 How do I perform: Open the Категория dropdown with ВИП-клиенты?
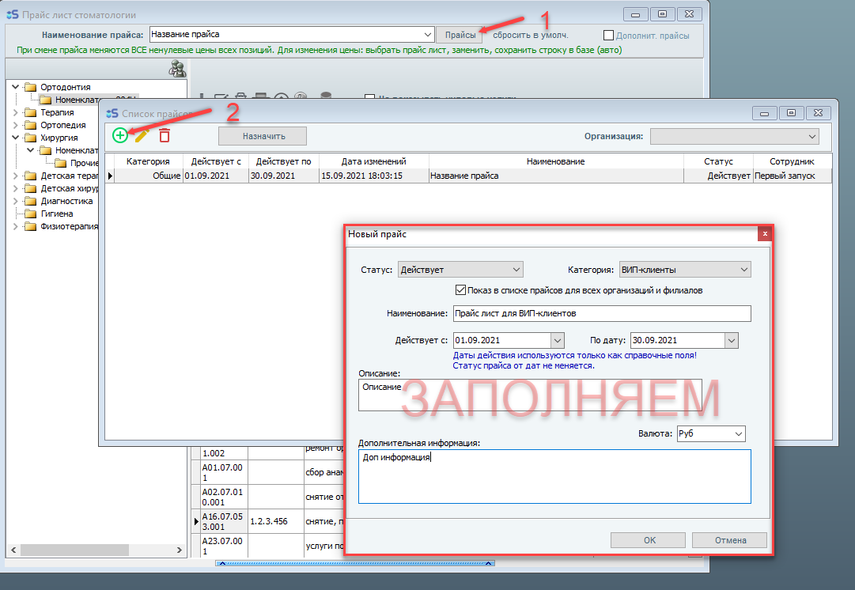coord(684,270)
